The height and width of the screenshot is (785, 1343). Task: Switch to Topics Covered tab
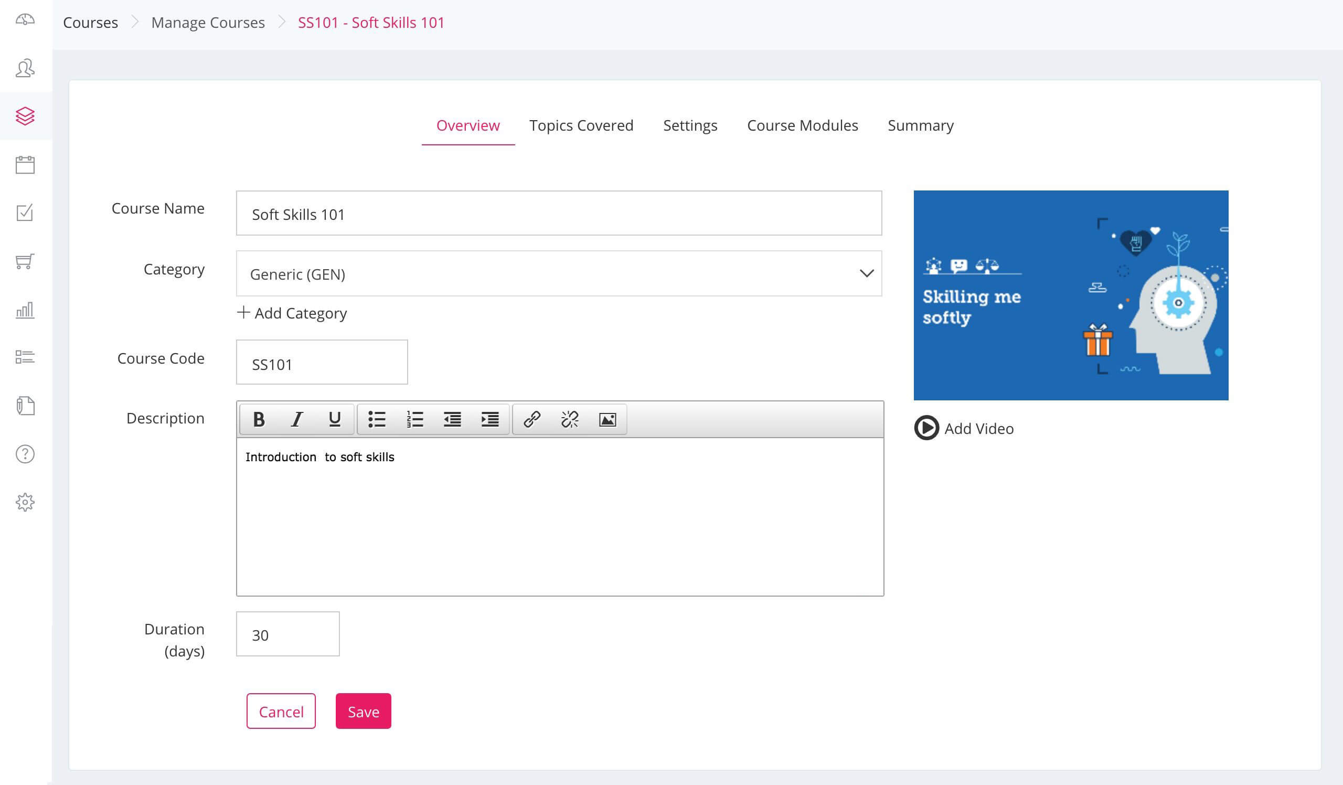581,125
